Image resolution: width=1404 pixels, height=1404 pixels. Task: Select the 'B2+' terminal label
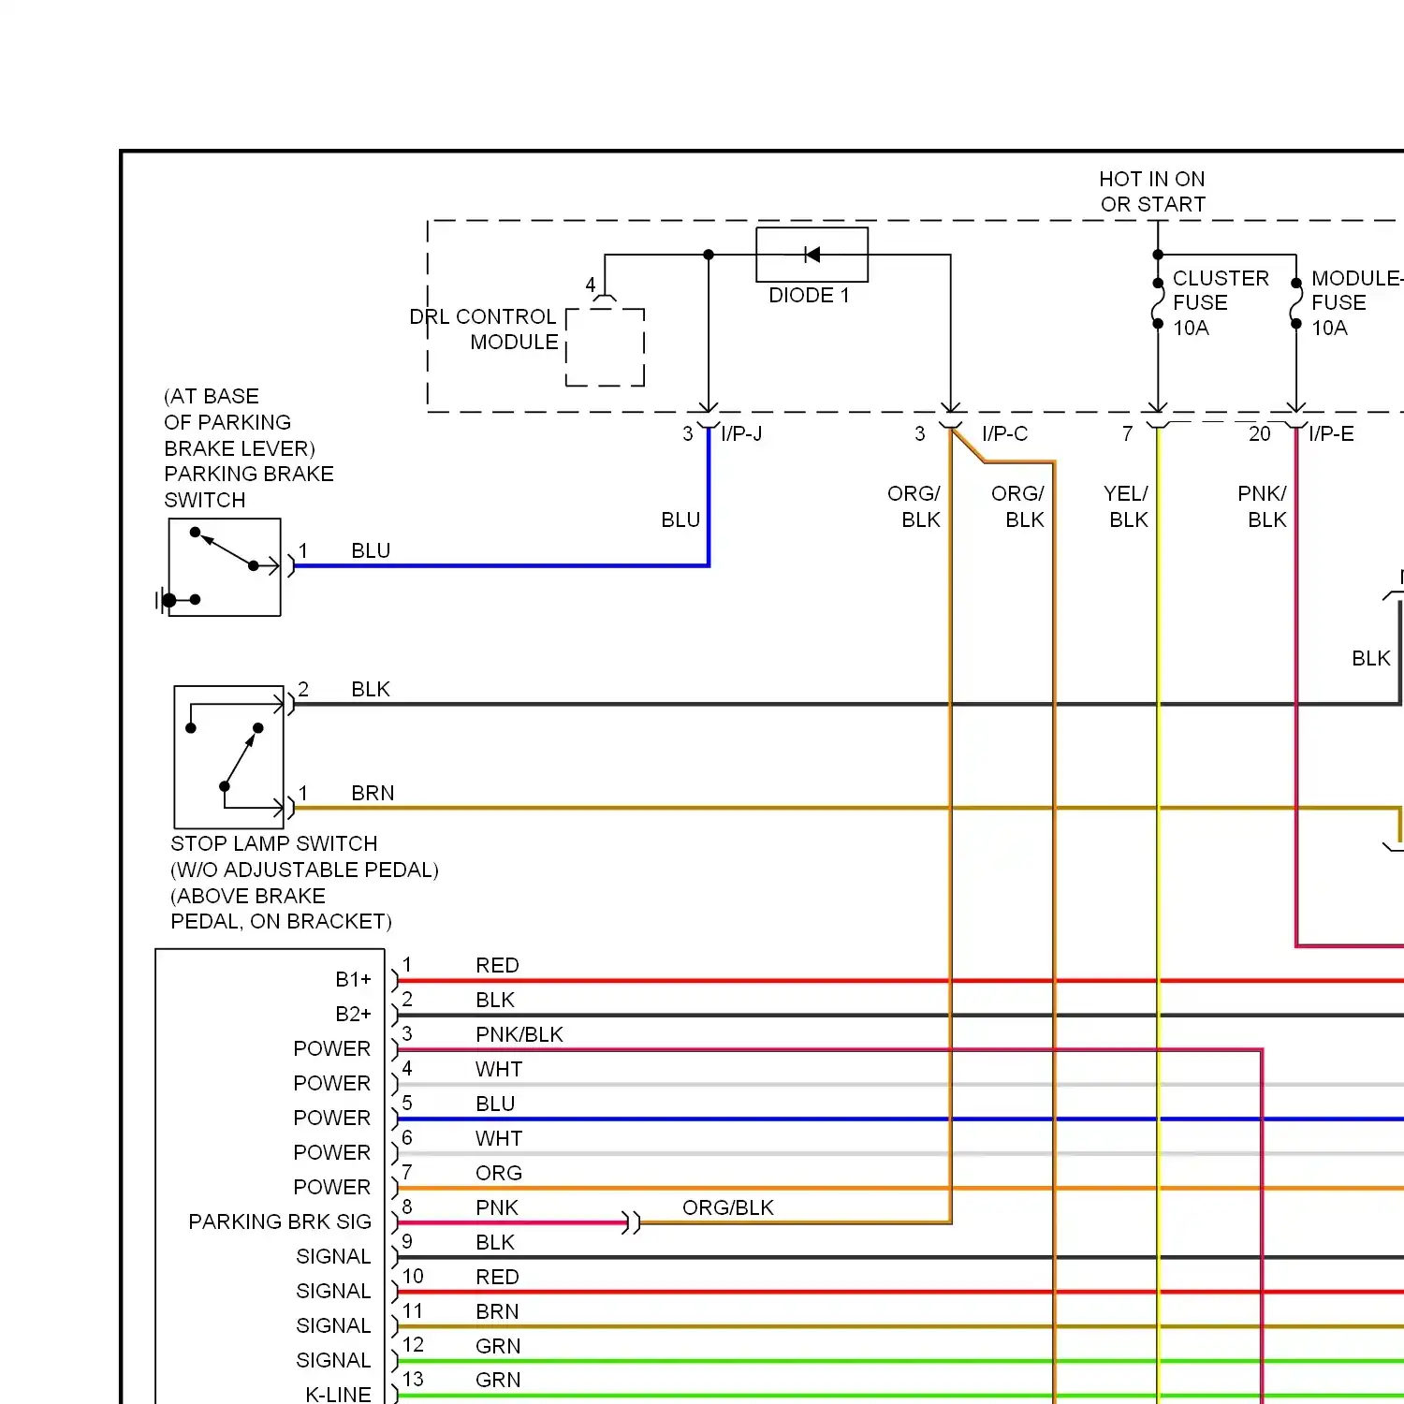coord(354,1014)
